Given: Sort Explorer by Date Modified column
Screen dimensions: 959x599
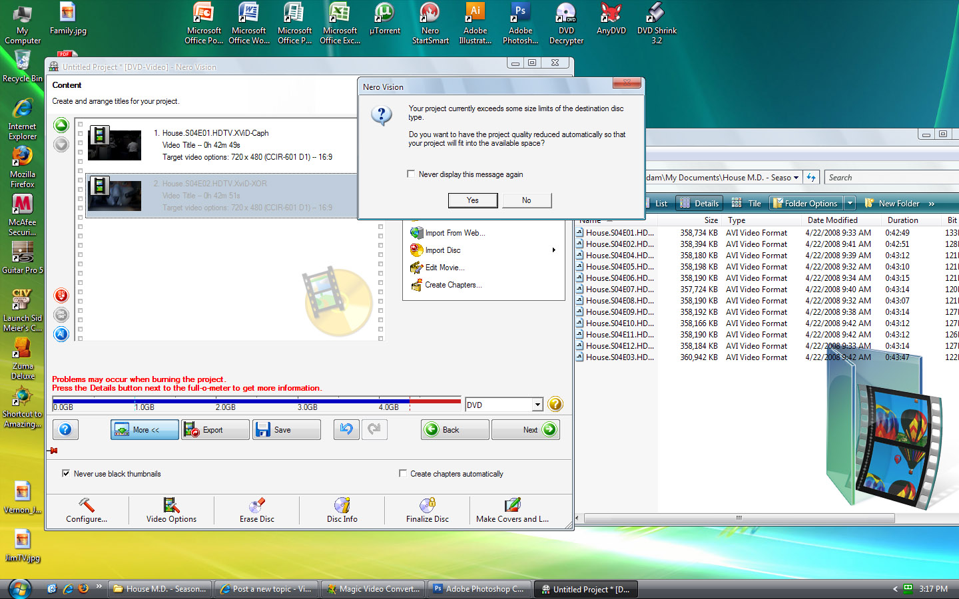Looking at the screenshot, I should (832, 220).
